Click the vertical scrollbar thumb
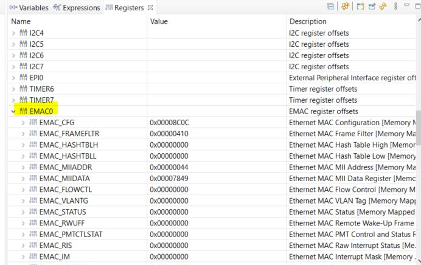The image size is (421, 265). (418, 126)
